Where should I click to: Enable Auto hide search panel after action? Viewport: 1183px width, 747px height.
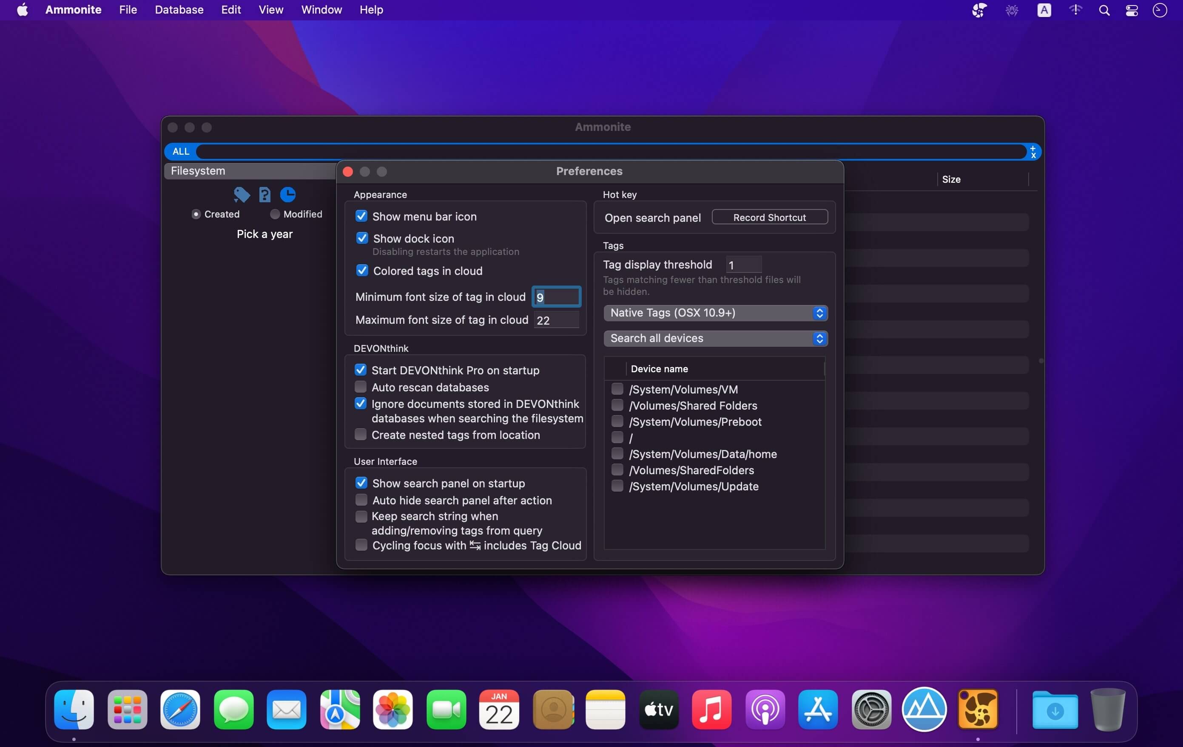pos(361,500)
